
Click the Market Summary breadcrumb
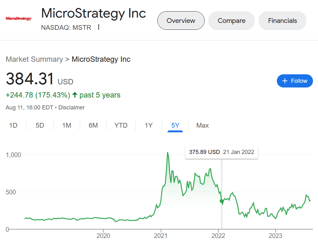[34, 59]
